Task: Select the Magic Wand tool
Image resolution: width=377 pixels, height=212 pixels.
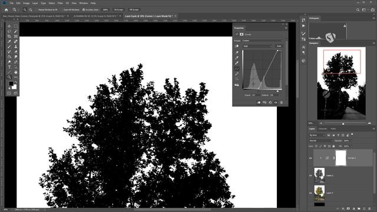Action: click(16, 31)
